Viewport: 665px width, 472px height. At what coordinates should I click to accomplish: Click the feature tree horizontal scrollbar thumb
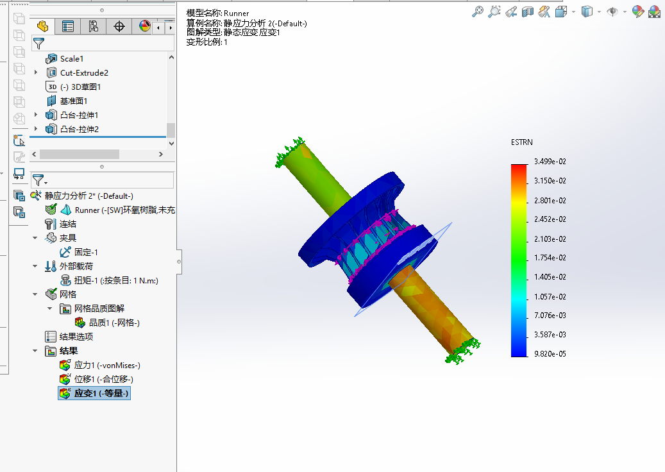(80, 155)
